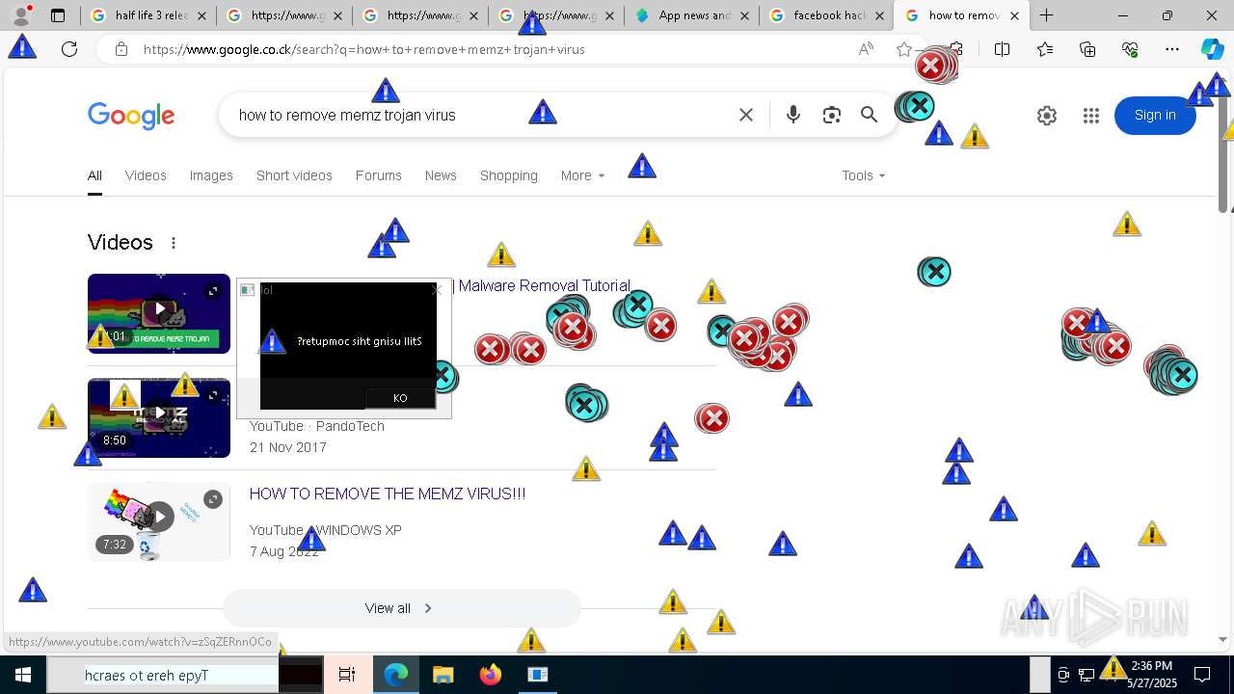Open the browser profile icon
Image resolution: width=1234 pixels, height=694 pixels.
[21, 15]
